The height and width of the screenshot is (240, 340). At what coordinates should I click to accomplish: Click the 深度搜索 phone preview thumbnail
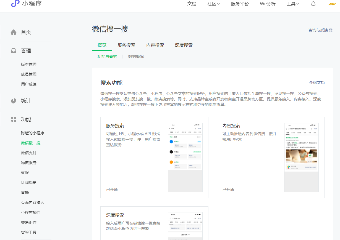tap(185, 226)
